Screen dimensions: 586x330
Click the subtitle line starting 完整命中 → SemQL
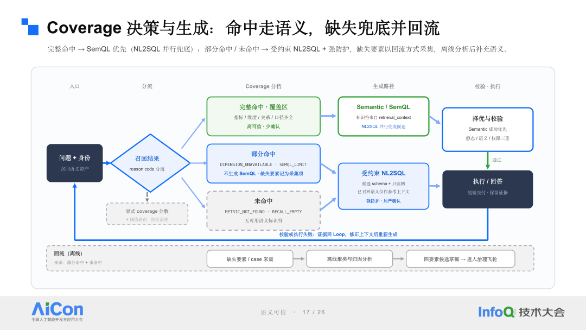(x=278, y=49)
